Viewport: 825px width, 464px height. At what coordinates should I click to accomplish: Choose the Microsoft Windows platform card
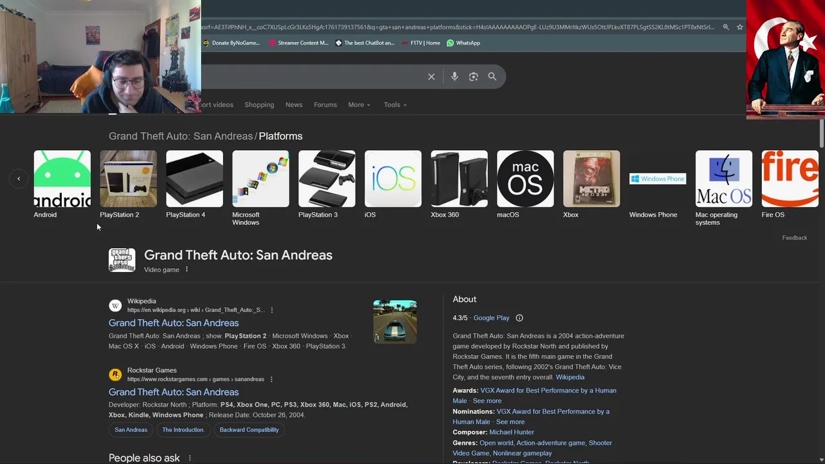pos(260,188)
